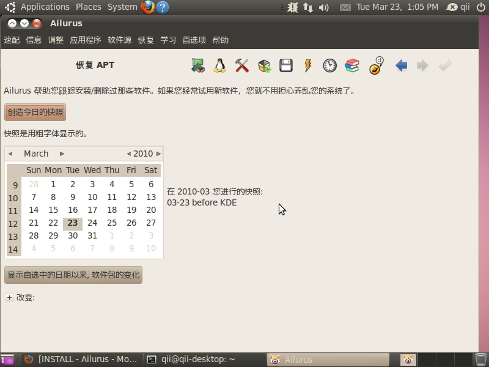This screenshot has width=489, height=367.
Task: Open the power shutdown menu icon
Action: (x=481, y=7)
